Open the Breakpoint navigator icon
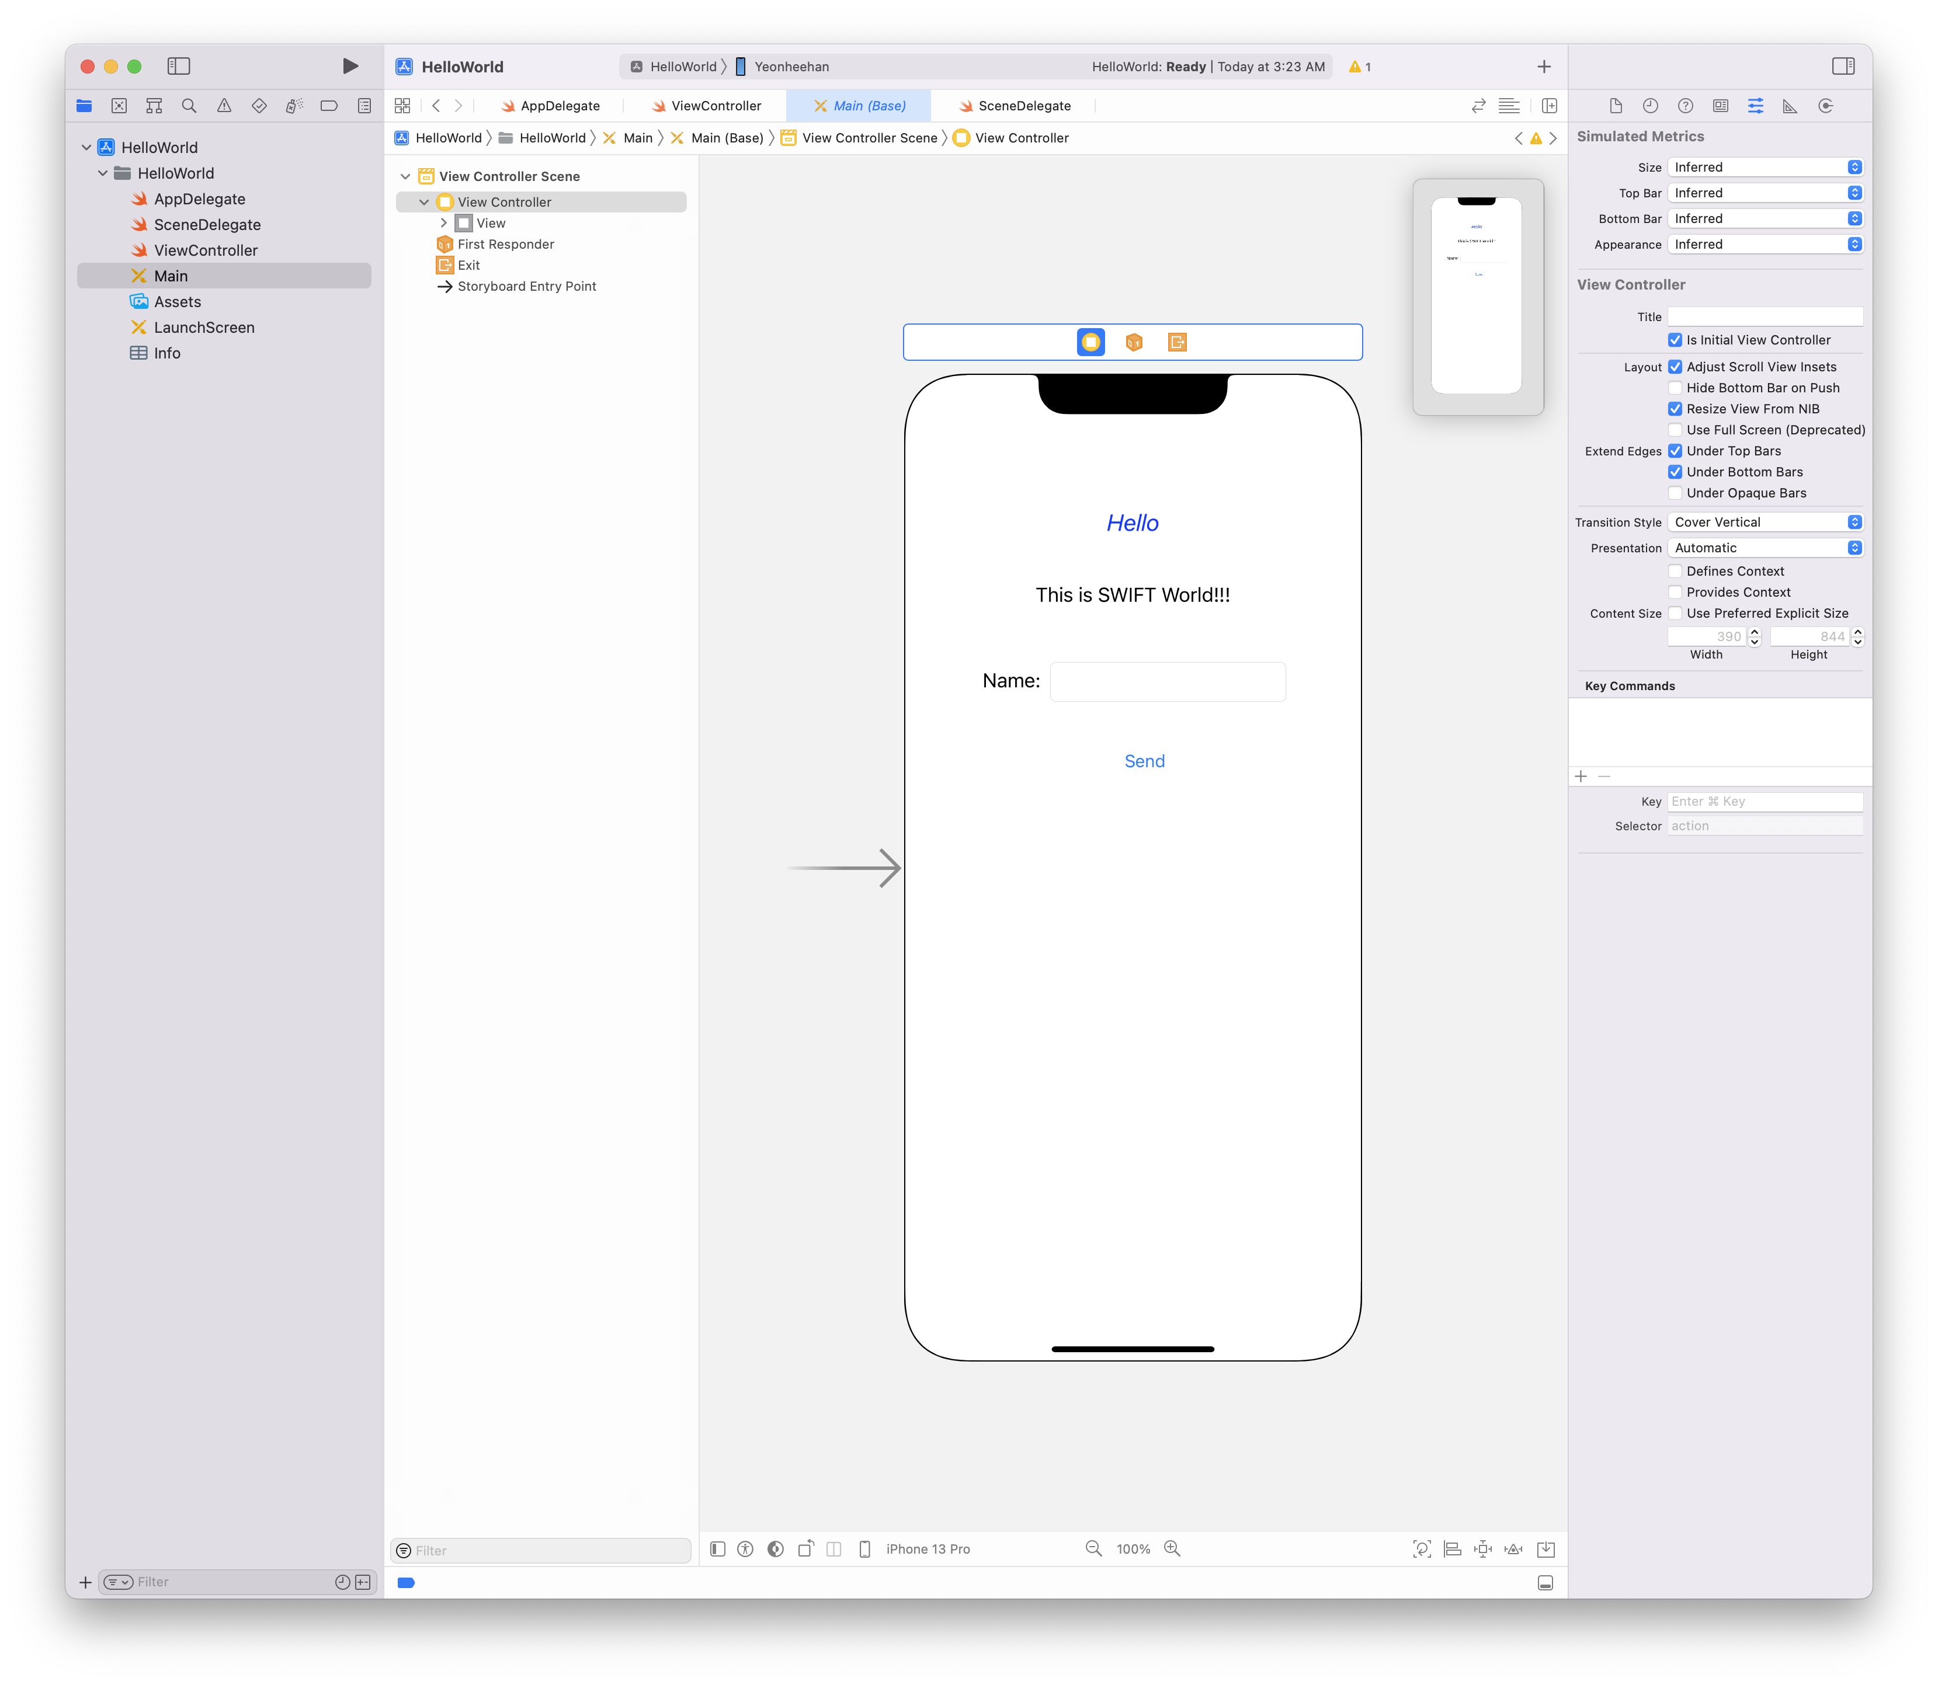The height and width of the screenshot is (1685, 1938). tap(329, 105)
